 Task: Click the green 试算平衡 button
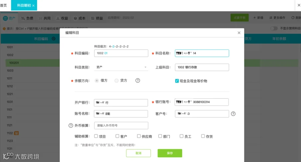click(239, 18)
